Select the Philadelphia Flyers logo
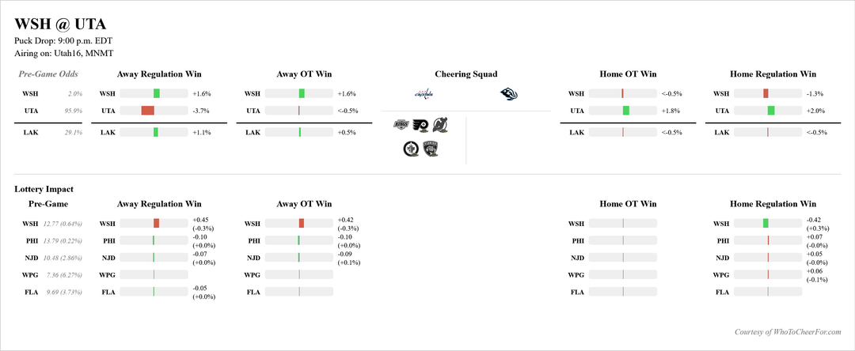Image resolution: width=855 pixels, height=351 pixels. tap(420, 125)
